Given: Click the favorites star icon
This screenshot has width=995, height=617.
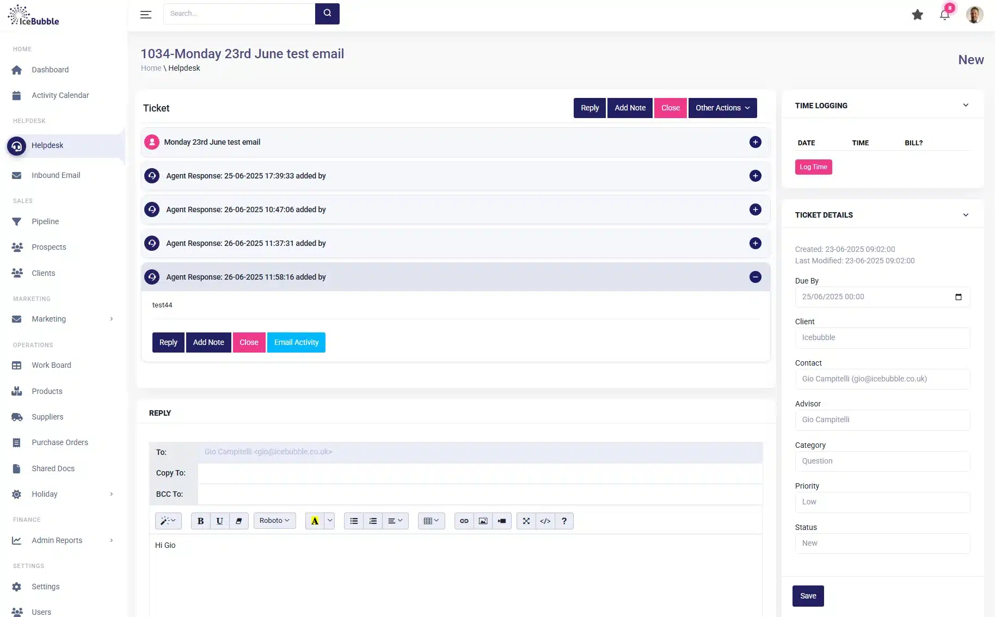Looking at the screenshot, I should click(917, 15).
